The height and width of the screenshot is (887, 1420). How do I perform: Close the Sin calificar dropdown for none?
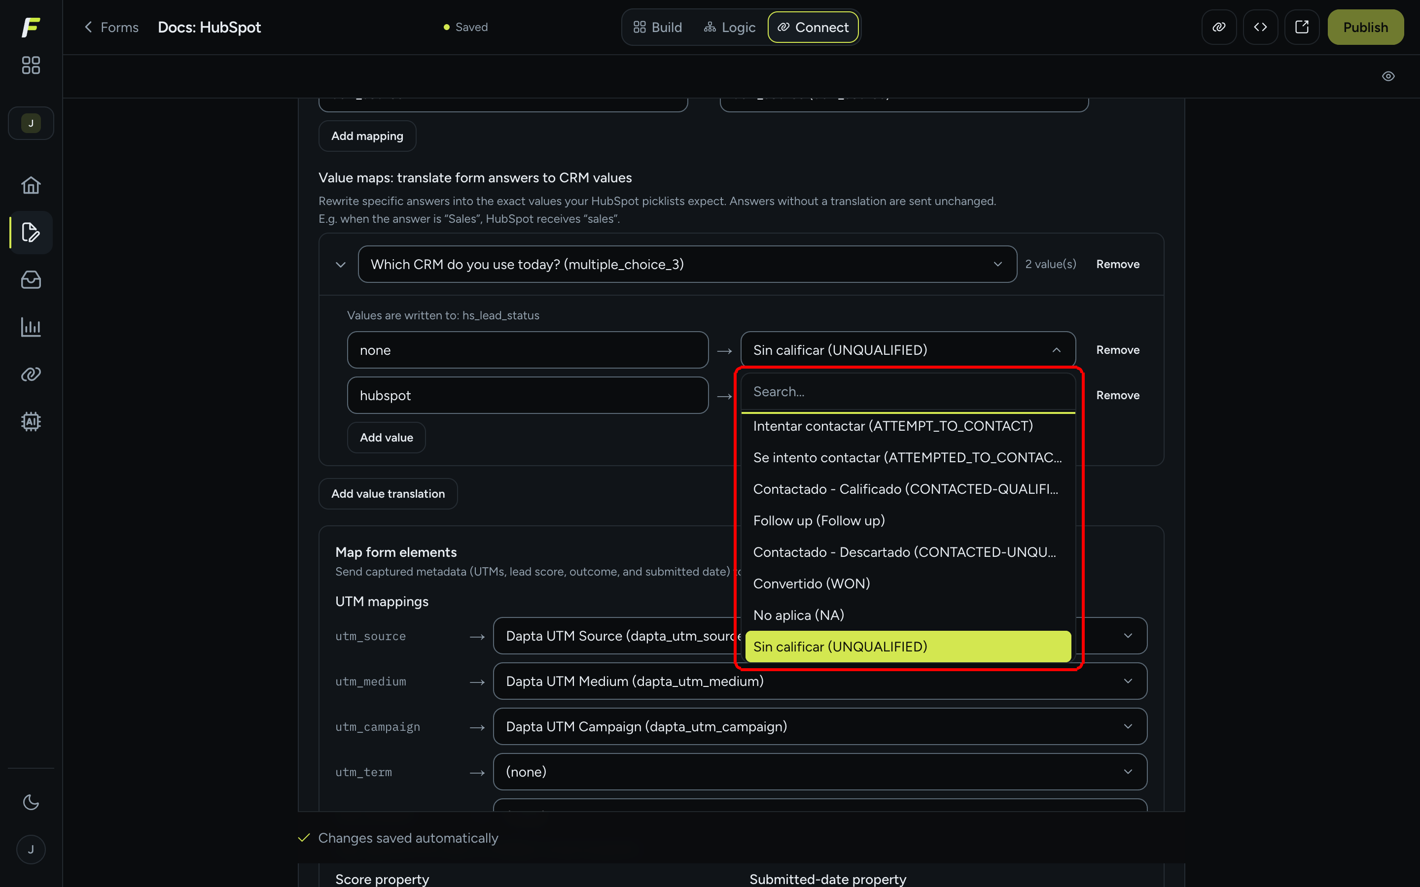pos(908,350)
